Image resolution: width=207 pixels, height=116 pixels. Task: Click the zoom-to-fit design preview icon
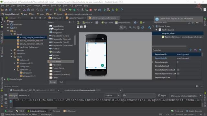click(x=121, y=27)
